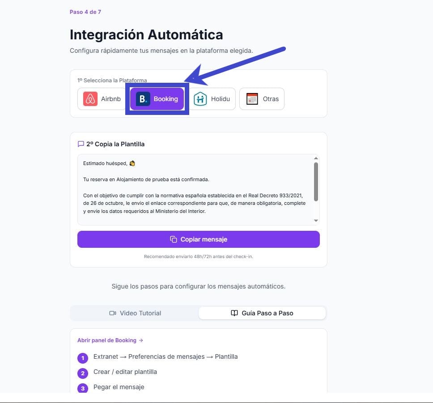Image resolution: width=433 pixels, height=403 pixels.
Task: Click the copy icon inside Copiar mensaje button
Action: (x=174, y=239)
